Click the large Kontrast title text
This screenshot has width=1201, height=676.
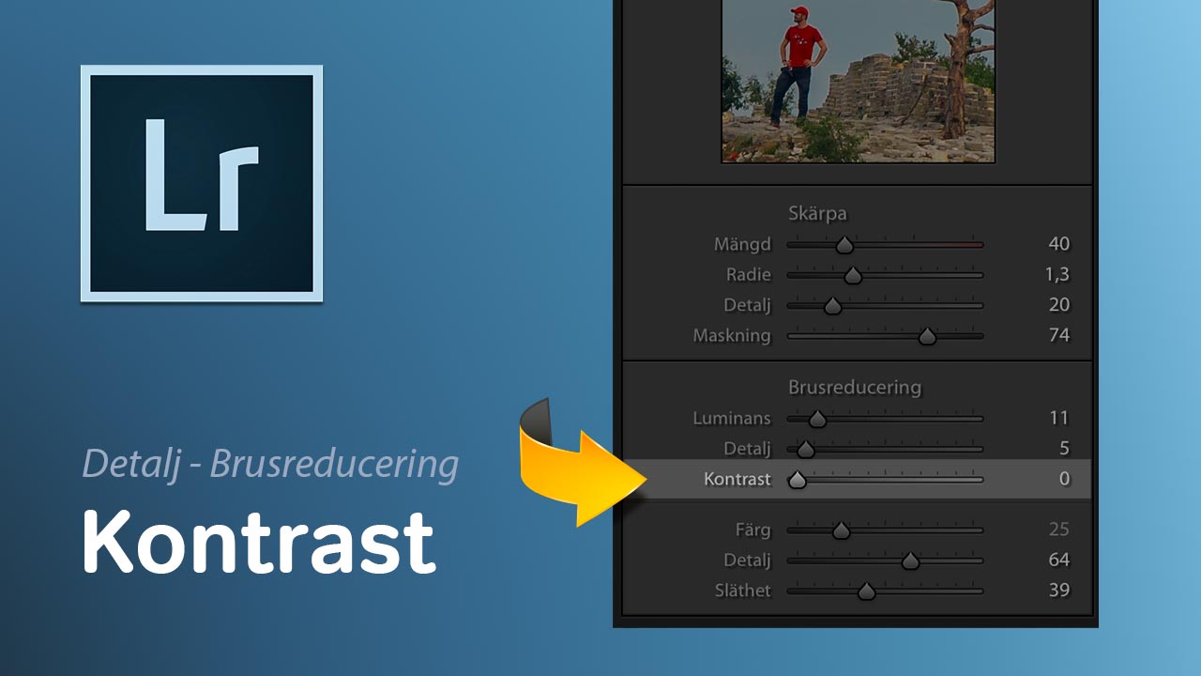point(259,542)
